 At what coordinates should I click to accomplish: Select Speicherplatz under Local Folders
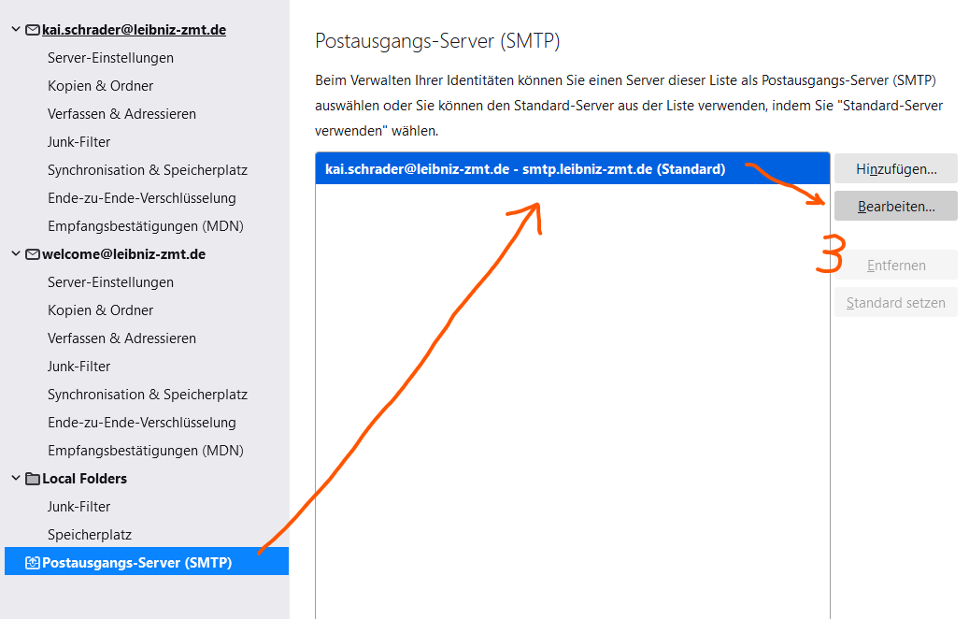tap(90, 535)
